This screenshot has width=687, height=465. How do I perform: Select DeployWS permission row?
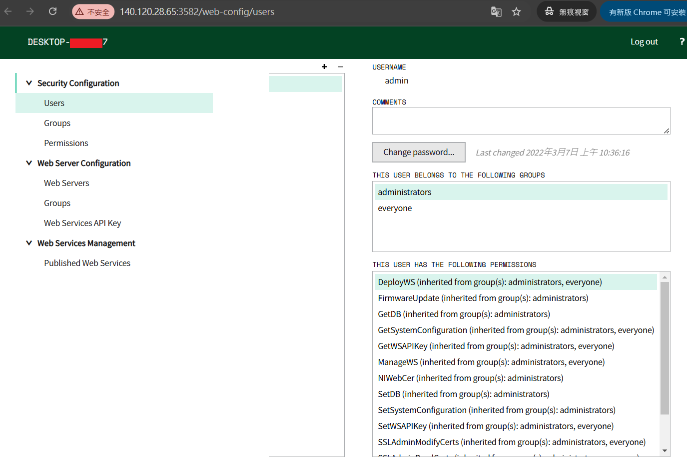coord(516,282)
